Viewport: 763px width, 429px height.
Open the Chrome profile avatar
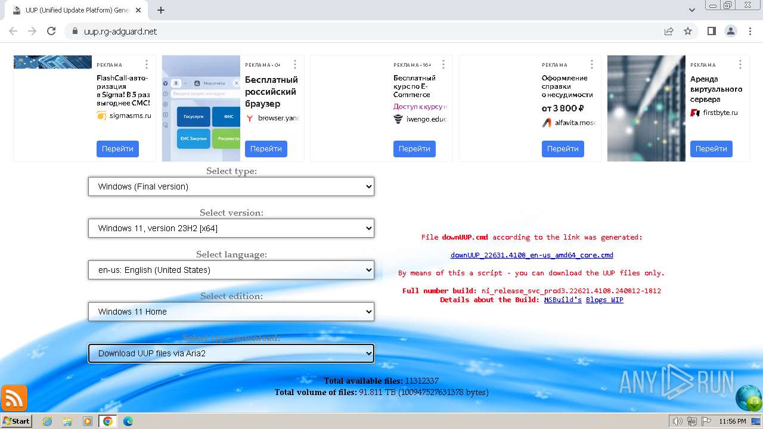tap(731, 31)
